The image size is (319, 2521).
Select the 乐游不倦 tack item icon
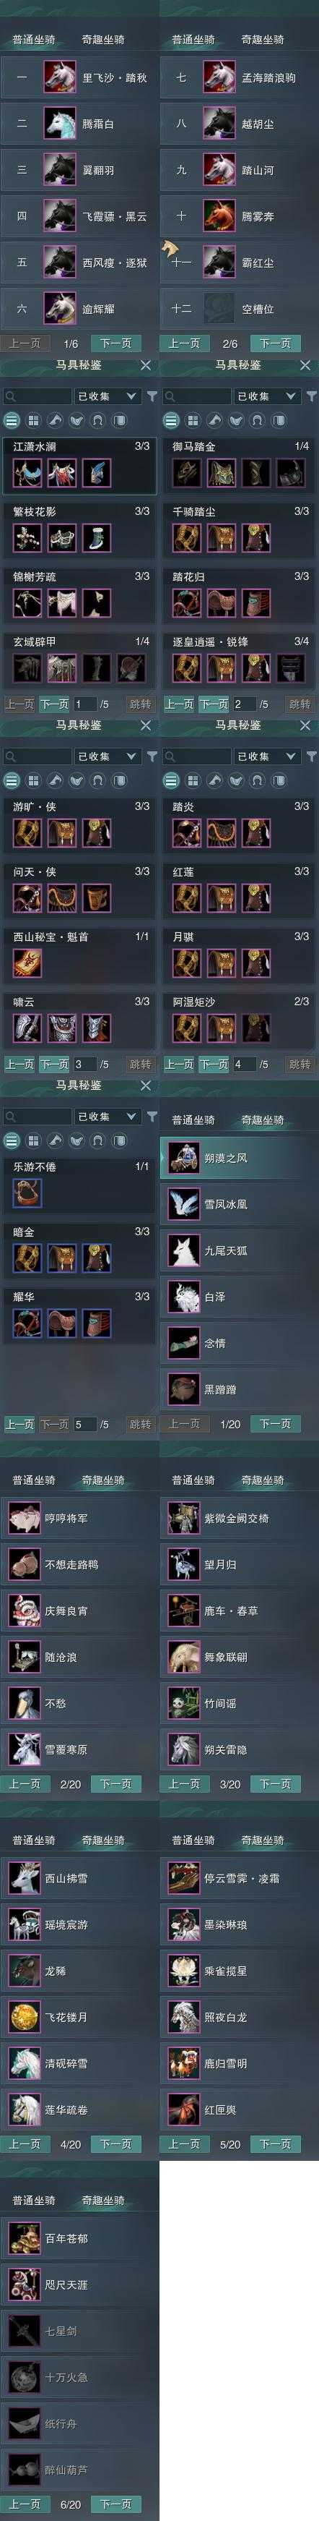click(x=27, y=1192)
